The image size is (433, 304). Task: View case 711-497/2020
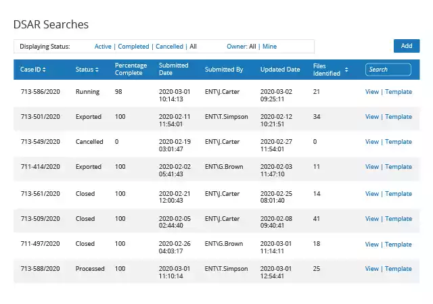click(x=371, y=244)
